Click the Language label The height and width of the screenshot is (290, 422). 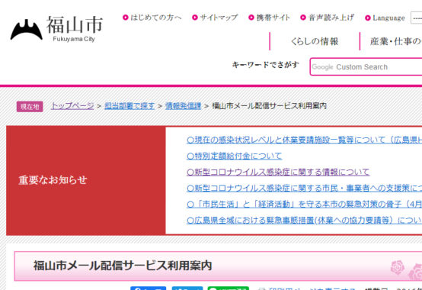tap(388, 18)
